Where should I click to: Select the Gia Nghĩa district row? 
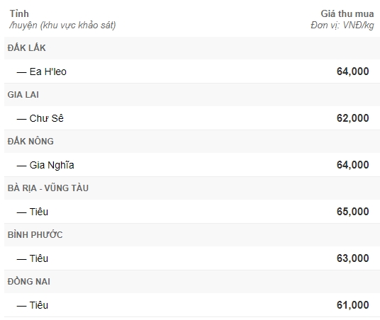point(192,165)
